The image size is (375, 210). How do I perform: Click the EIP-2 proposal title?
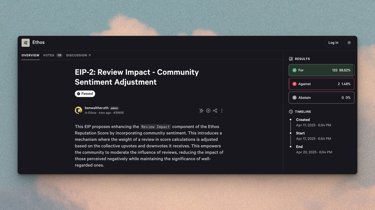[x=137, y=77]
